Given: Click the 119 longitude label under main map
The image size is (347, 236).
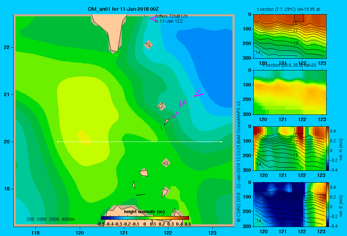Looking at the screenshot, I should tap(35, 233).
